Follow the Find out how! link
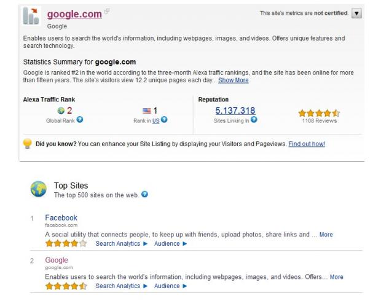Viewport: 381px width, 301px height. click(307, 144)
